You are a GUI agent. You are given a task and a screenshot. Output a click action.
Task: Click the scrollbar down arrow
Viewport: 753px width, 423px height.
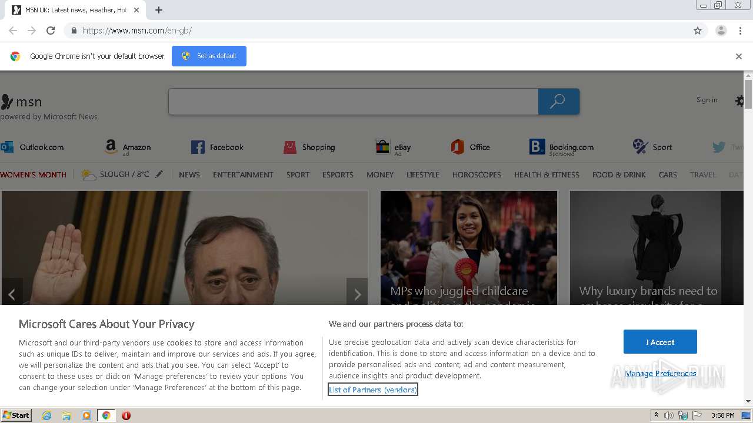[748, 401]
